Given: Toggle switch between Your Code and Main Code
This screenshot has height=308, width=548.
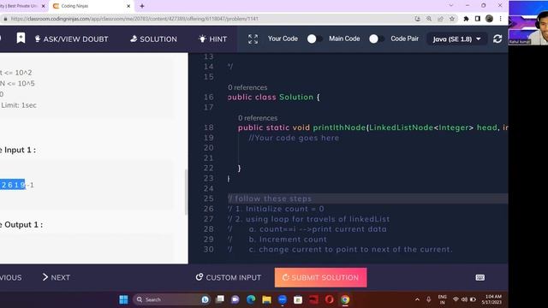Looking at the screenshot, I should (314, 38).
